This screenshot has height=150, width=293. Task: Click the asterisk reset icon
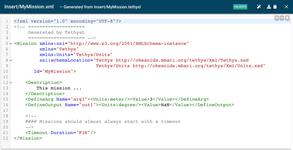287,18
